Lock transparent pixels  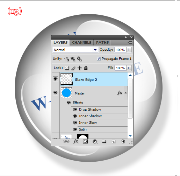67,68
